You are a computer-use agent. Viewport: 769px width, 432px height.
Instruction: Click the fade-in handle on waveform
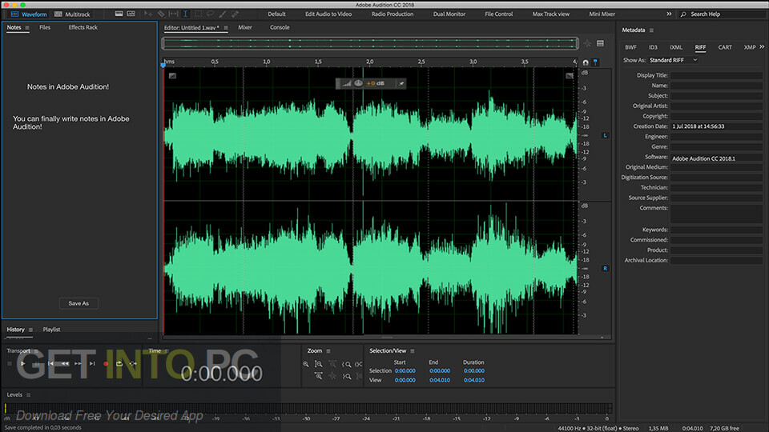[x=172, y=75]
